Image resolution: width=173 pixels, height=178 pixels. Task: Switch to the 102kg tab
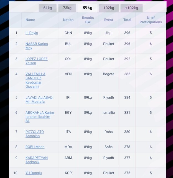point(109,8)
